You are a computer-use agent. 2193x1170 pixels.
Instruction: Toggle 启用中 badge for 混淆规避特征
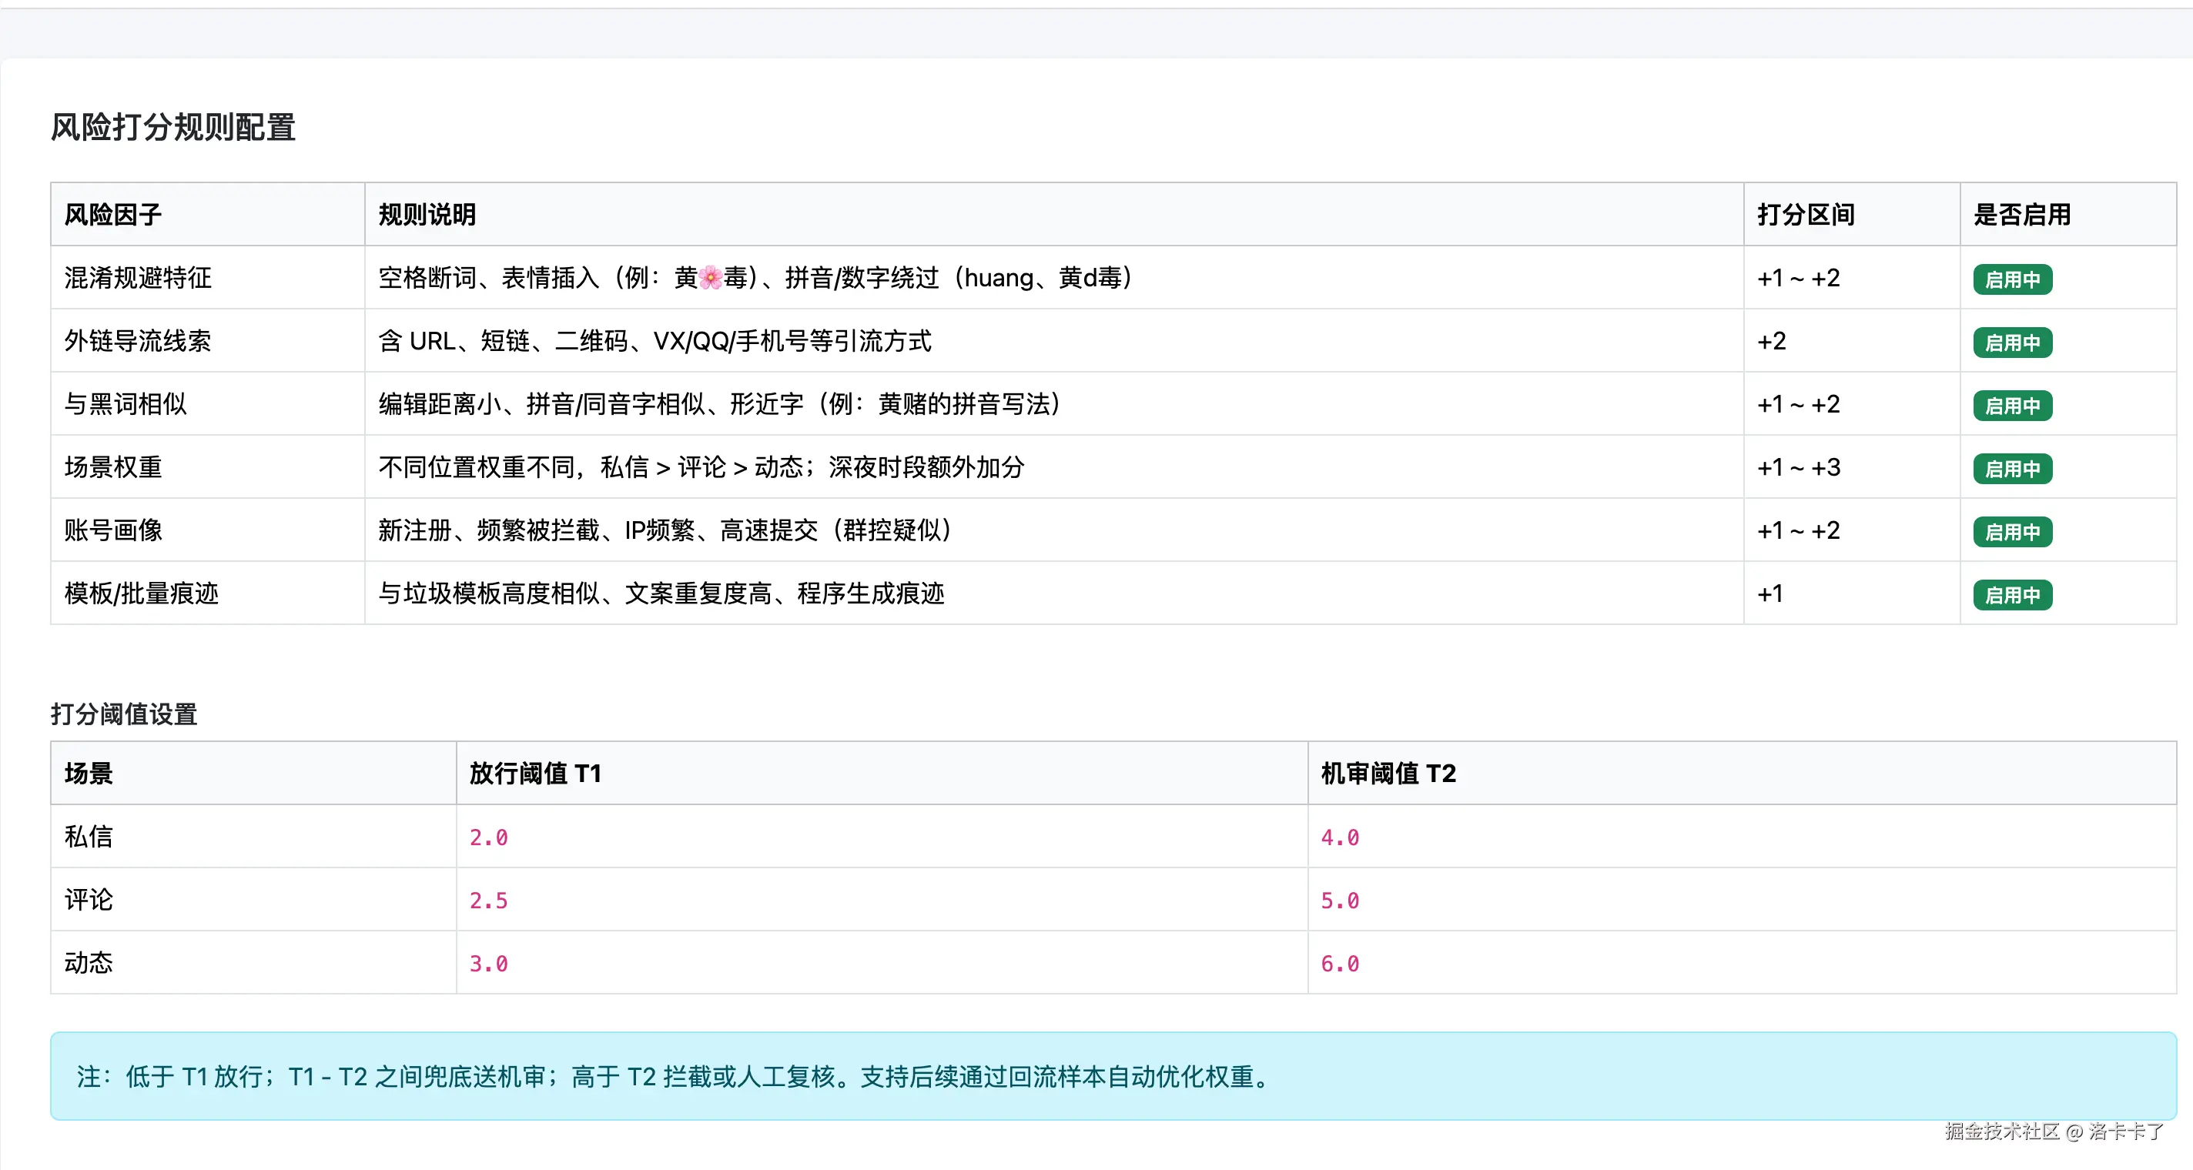pos(2012,279)
